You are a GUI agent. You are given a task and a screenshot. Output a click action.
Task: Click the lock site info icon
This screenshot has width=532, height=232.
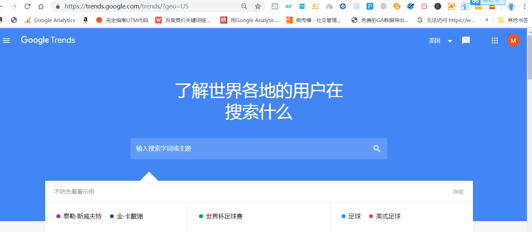point(58,6)
